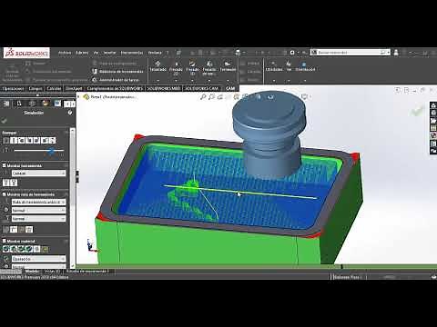Click the Zoom to Fit icon

203,97
